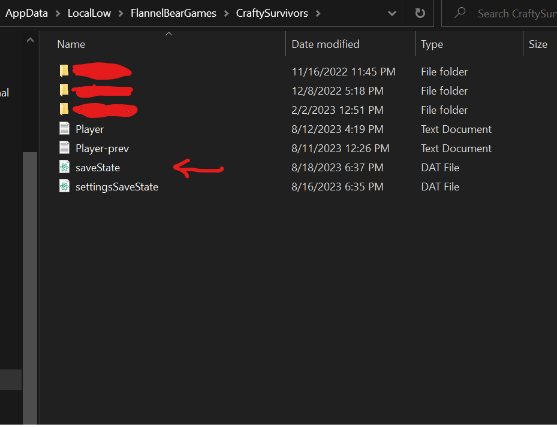Navigate to LocalLow breadcrumb

point(89,14)
